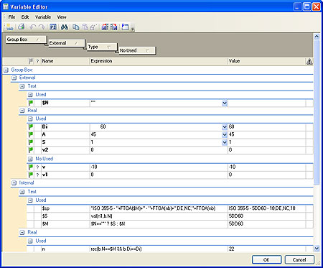
Task: Toggle the green flag on the $N row
Action: (31, 103)
